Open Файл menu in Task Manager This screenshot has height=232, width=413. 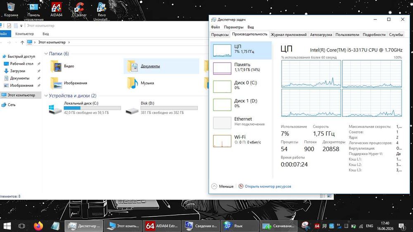pyautogui.click(x=215, y=27)
